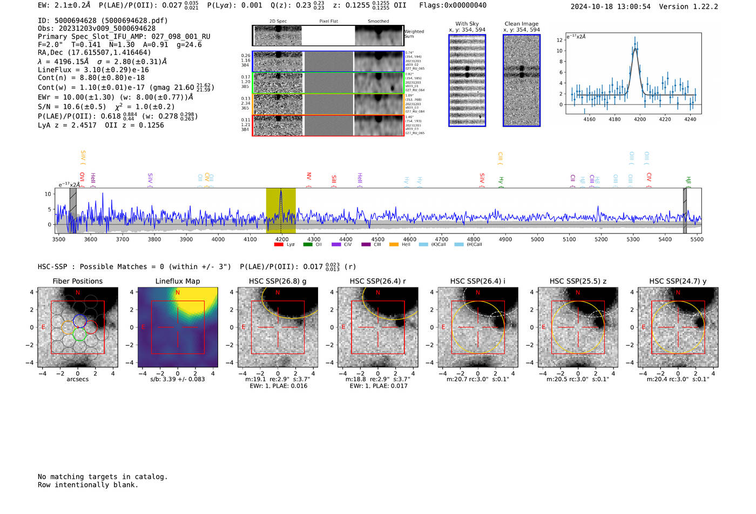Image resolution: width=756 pixels, height=514 pixels.
Task: Click the ID: 5000694628 text line
Action: [103, 20]
